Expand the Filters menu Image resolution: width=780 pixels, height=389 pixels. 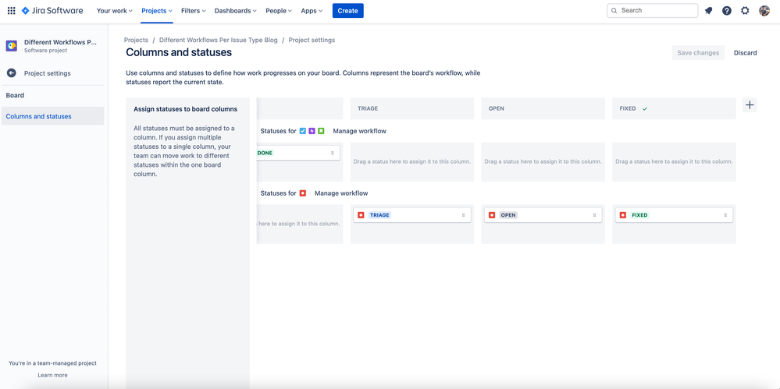click(194, 10)
